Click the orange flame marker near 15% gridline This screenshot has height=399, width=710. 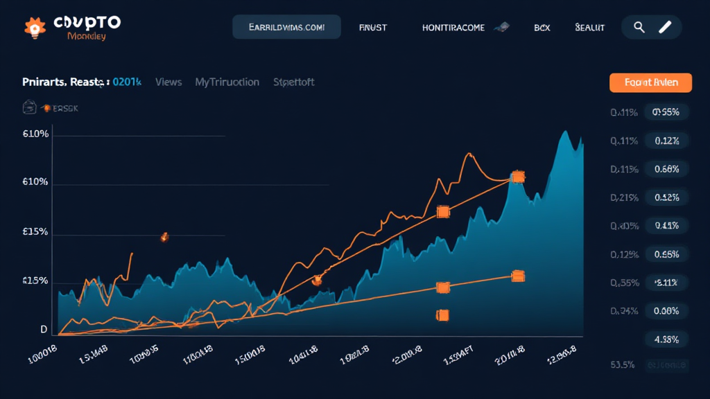pyautogui.click(x=164, y=237)
